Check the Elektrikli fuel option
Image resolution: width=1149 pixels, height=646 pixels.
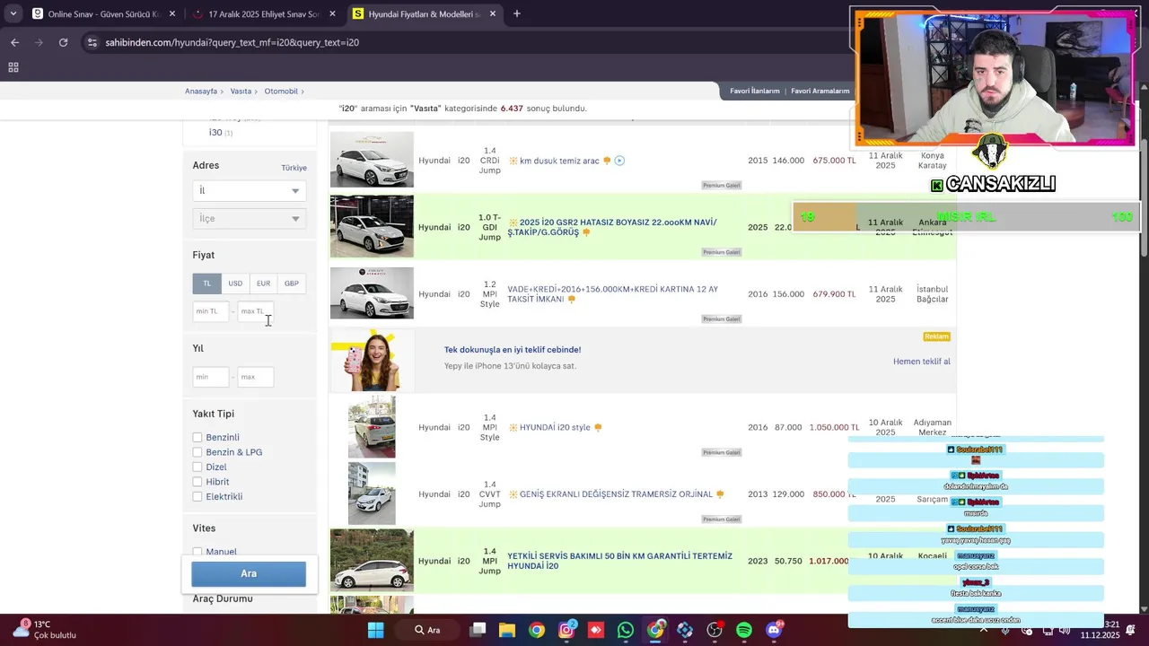[197, 496]
